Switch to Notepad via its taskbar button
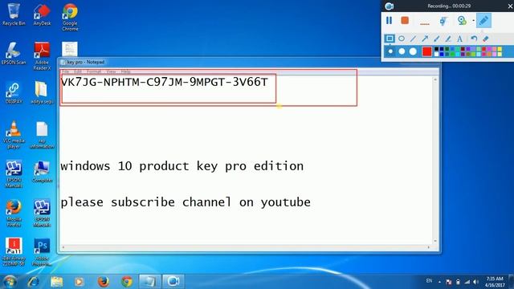This screenshot has width=514, height=289. point(150,282)
